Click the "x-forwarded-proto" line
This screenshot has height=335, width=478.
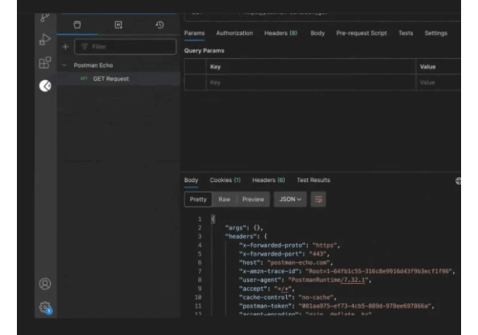pos(289,245)
